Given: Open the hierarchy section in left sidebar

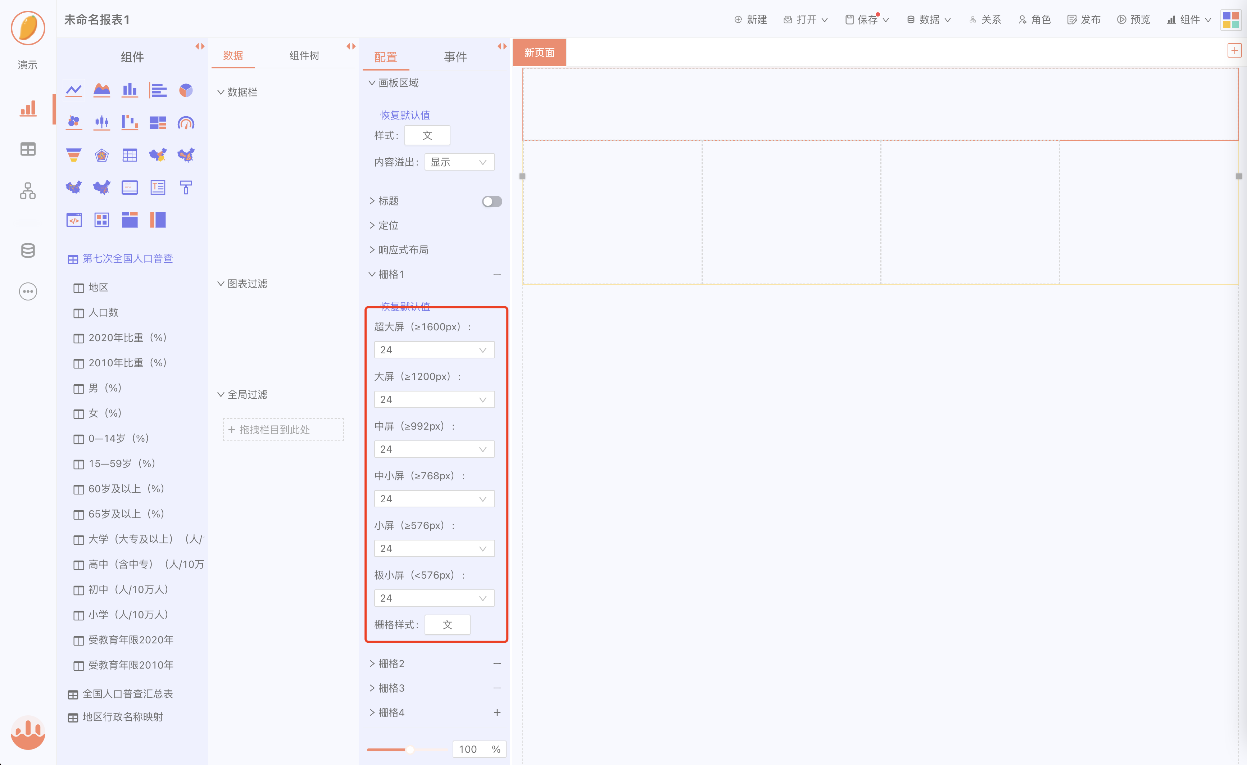Looking at the screenshot, I should point(28,191).
